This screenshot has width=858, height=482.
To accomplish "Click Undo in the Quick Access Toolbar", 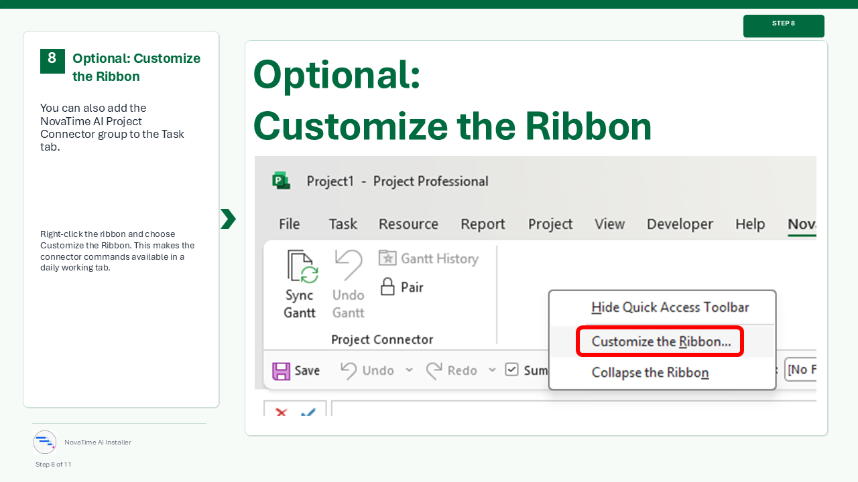I will [x=368, y=370].
